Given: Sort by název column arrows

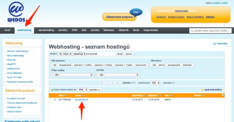Looking at the screenshot, I should coord(83,95).
